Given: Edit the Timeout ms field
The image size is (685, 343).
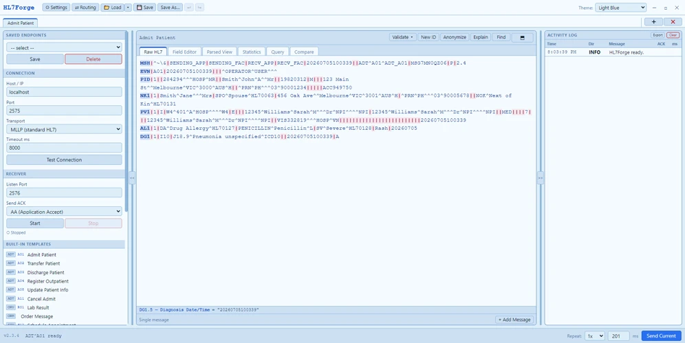Looking at the screenshot, I should [64, 148].
